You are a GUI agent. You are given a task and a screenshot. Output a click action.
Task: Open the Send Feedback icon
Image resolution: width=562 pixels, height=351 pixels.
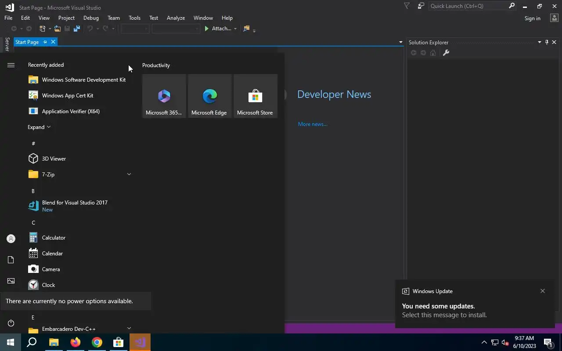[x=421, y=6]
